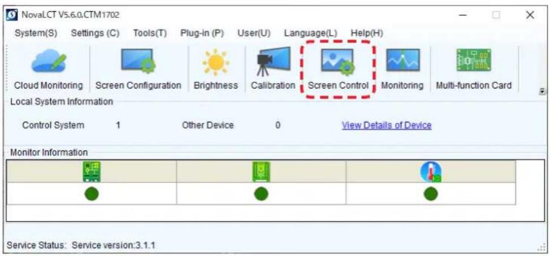Click View Details of Device link

click(x=387, y=125)
